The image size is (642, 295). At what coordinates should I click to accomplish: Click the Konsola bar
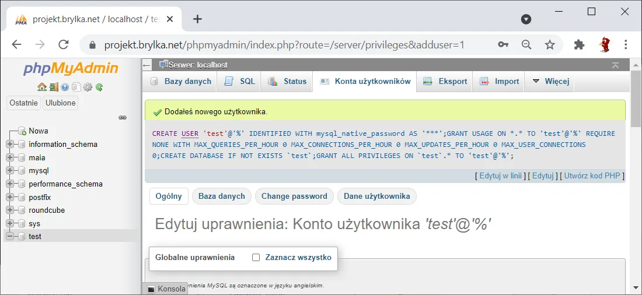[166, 289]
